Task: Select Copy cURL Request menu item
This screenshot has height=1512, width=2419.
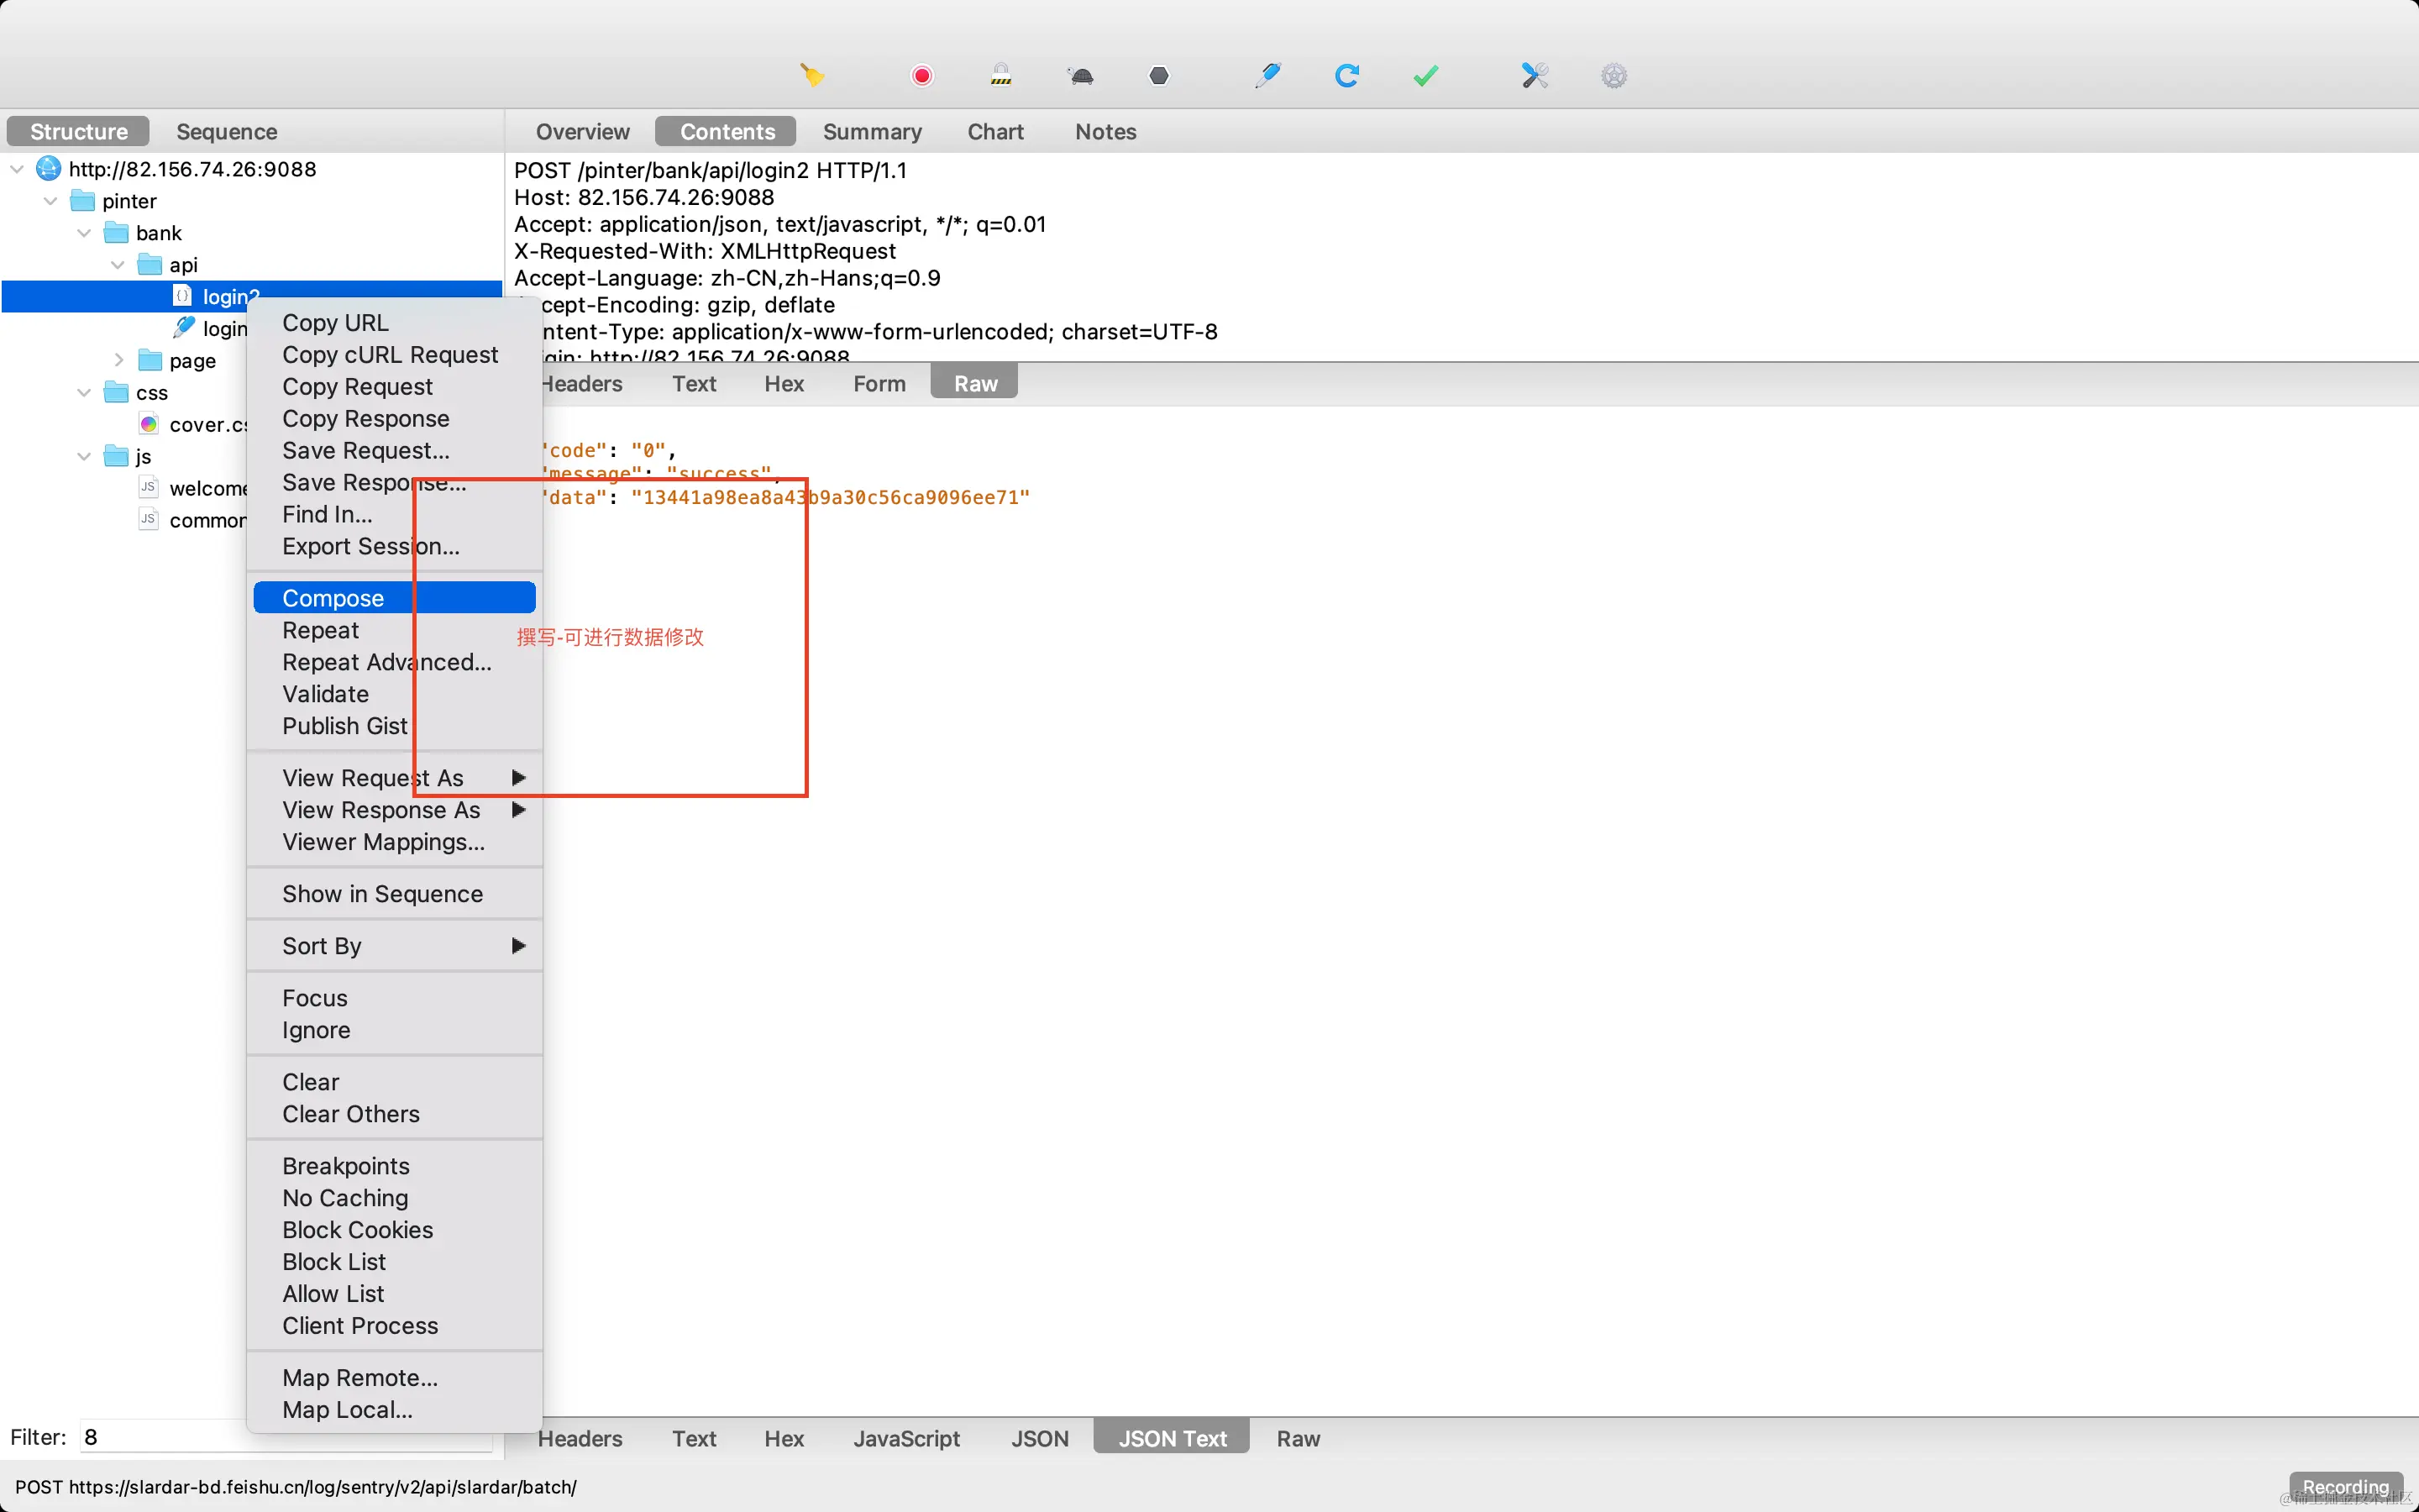Action: pyautogui.click(x=390, y=355)
